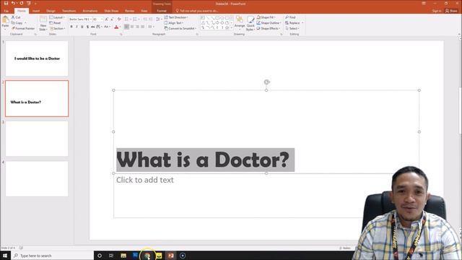This screenshot has height=260, width=462.
Task: Expand the Shape Fill dropdown
Action: [x=266, y=17]
